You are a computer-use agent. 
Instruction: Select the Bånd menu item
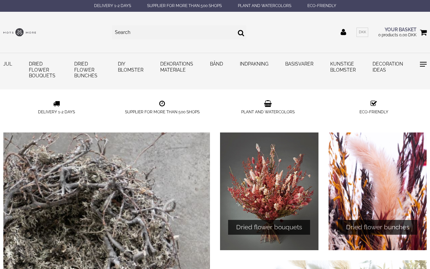[216, 64]
